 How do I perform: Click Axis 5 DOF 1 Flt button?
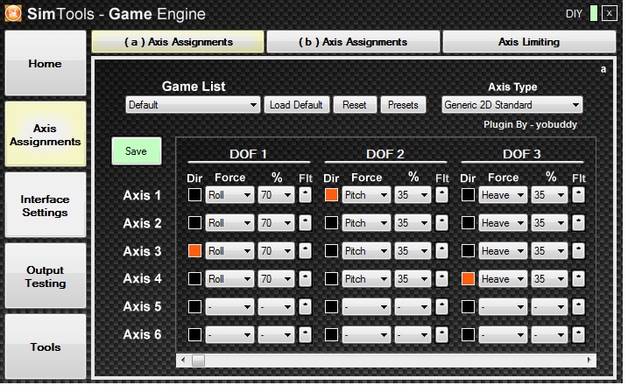click(x=305, y=307)
